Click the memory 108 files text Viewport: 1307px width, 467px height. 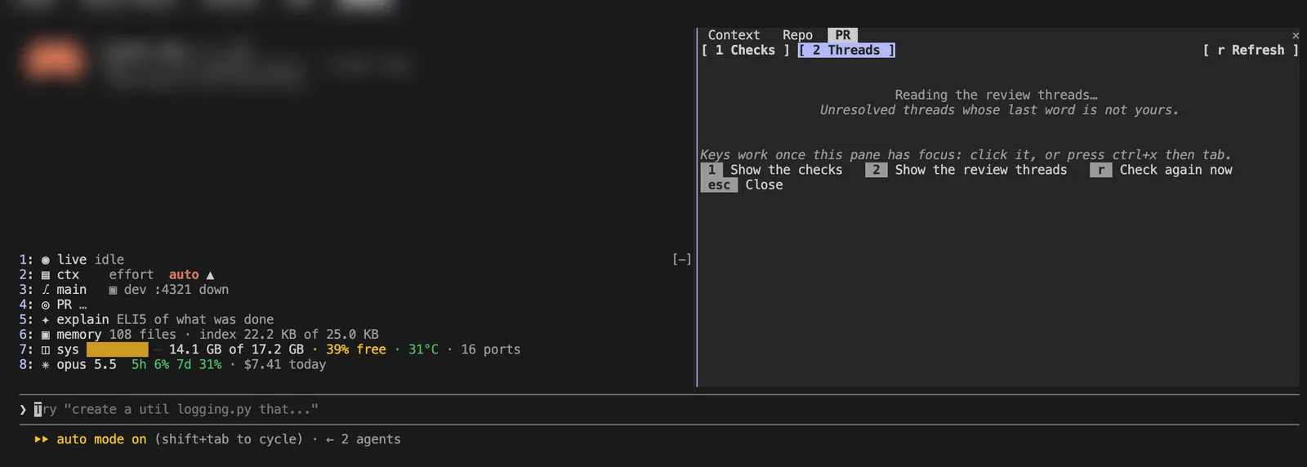click(x=116, y=335)
